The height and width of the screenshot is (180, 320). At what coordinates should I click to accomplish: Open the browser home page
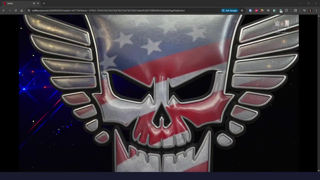pyautogui.click(x=22, y=10)
